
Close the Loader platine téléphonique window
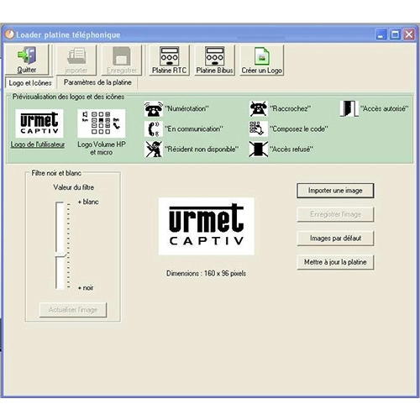pyautogui.click(x=409, y=34)
